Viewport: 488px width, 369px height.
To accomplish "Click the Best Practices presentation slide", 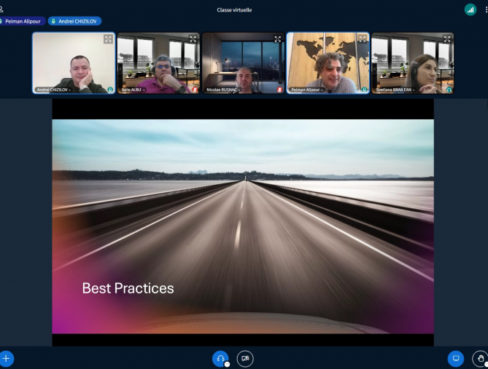I will [x=243, y=226].
